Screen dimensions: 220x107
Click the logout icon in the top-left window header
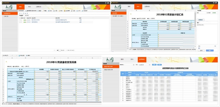pos(106,3)
